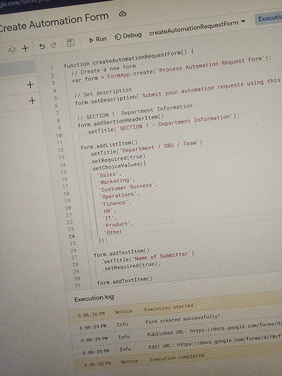Click the form.setDescription code line

177,91
